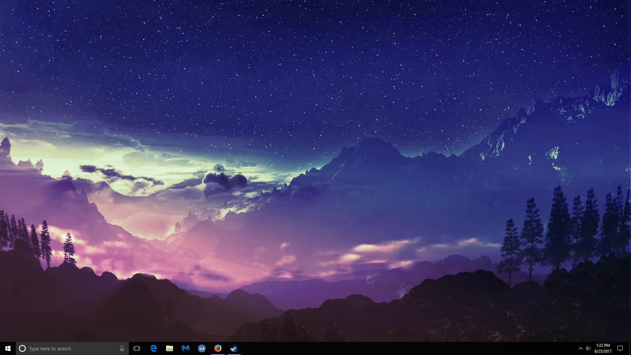This screenshot has height=355, width=631.
Task: Switch to the Steam window
Action: point(234,348)
